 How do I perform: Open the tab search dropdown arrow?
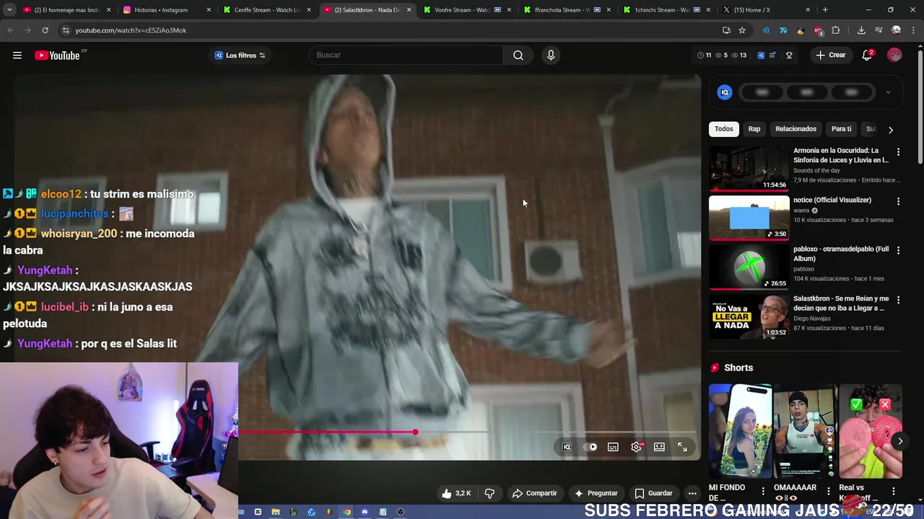[x=9, y=10]
